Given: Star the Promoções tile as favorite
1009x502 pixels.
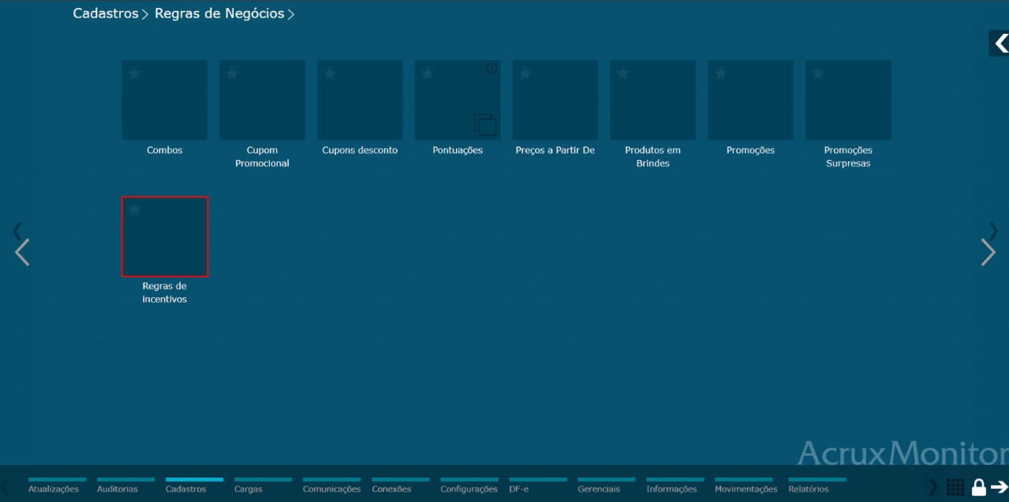Looking at the screenshot, I should [x=720, y=73].
